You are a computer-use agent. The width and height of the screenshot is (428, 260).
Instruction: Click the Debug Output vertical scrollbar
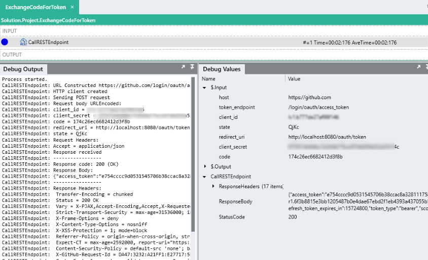click(x=193, y=152)
